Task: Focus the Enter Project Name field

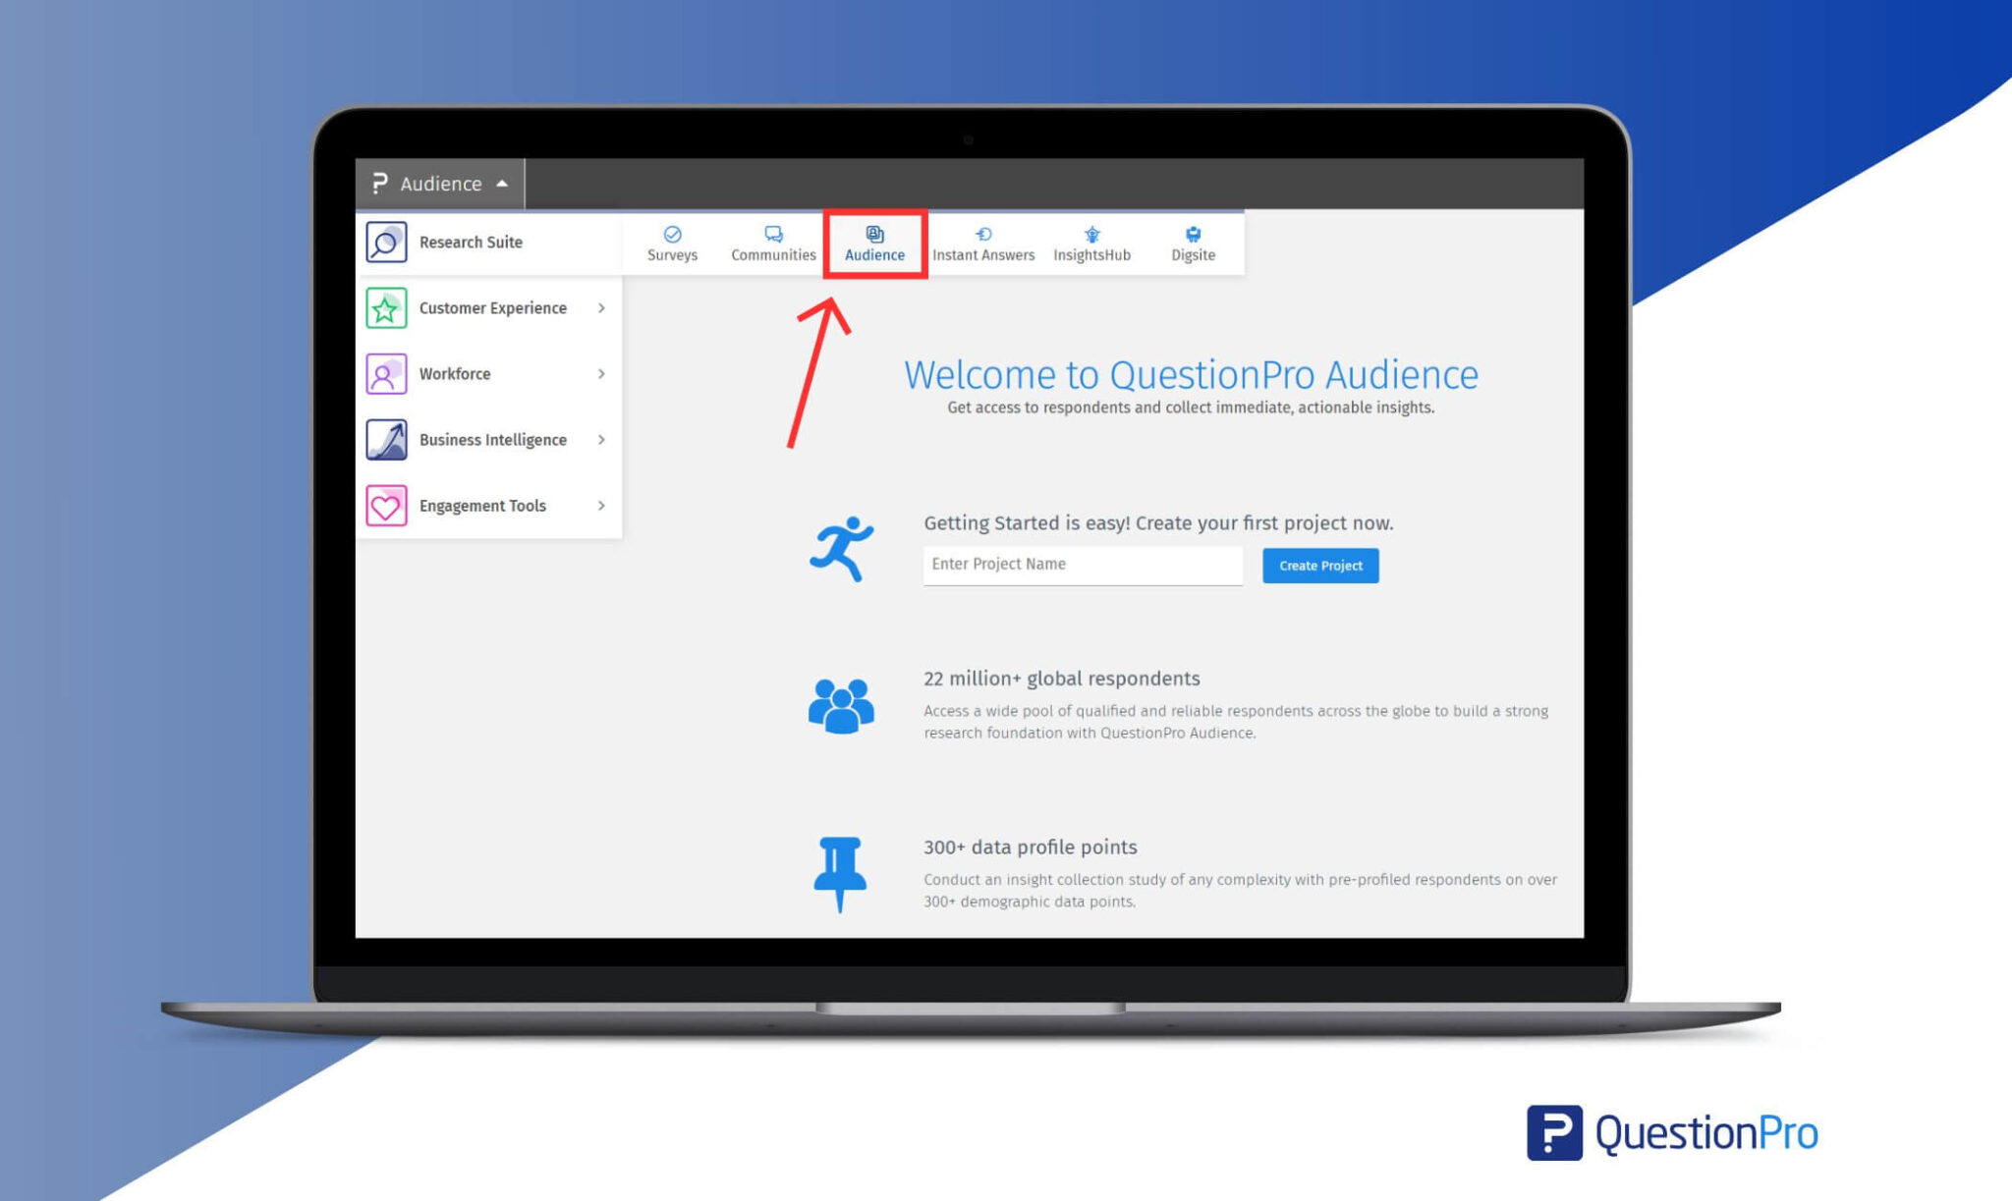Action: [x=1083, y=565]
